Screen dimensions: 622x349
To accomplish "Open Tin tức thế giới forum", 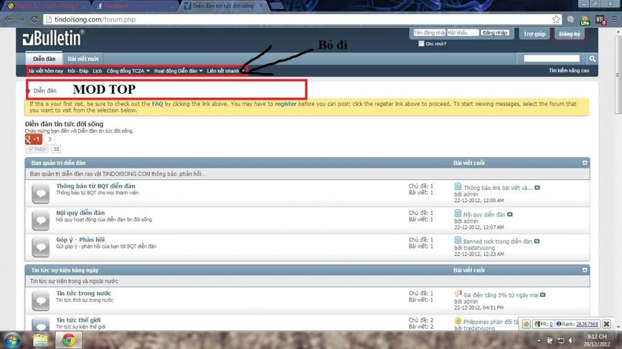I will [x=78, y=320].
